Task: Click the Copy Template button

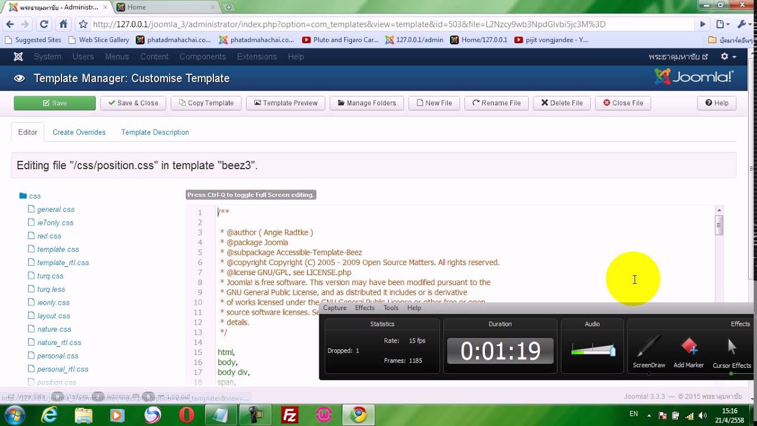Action: 206,103
